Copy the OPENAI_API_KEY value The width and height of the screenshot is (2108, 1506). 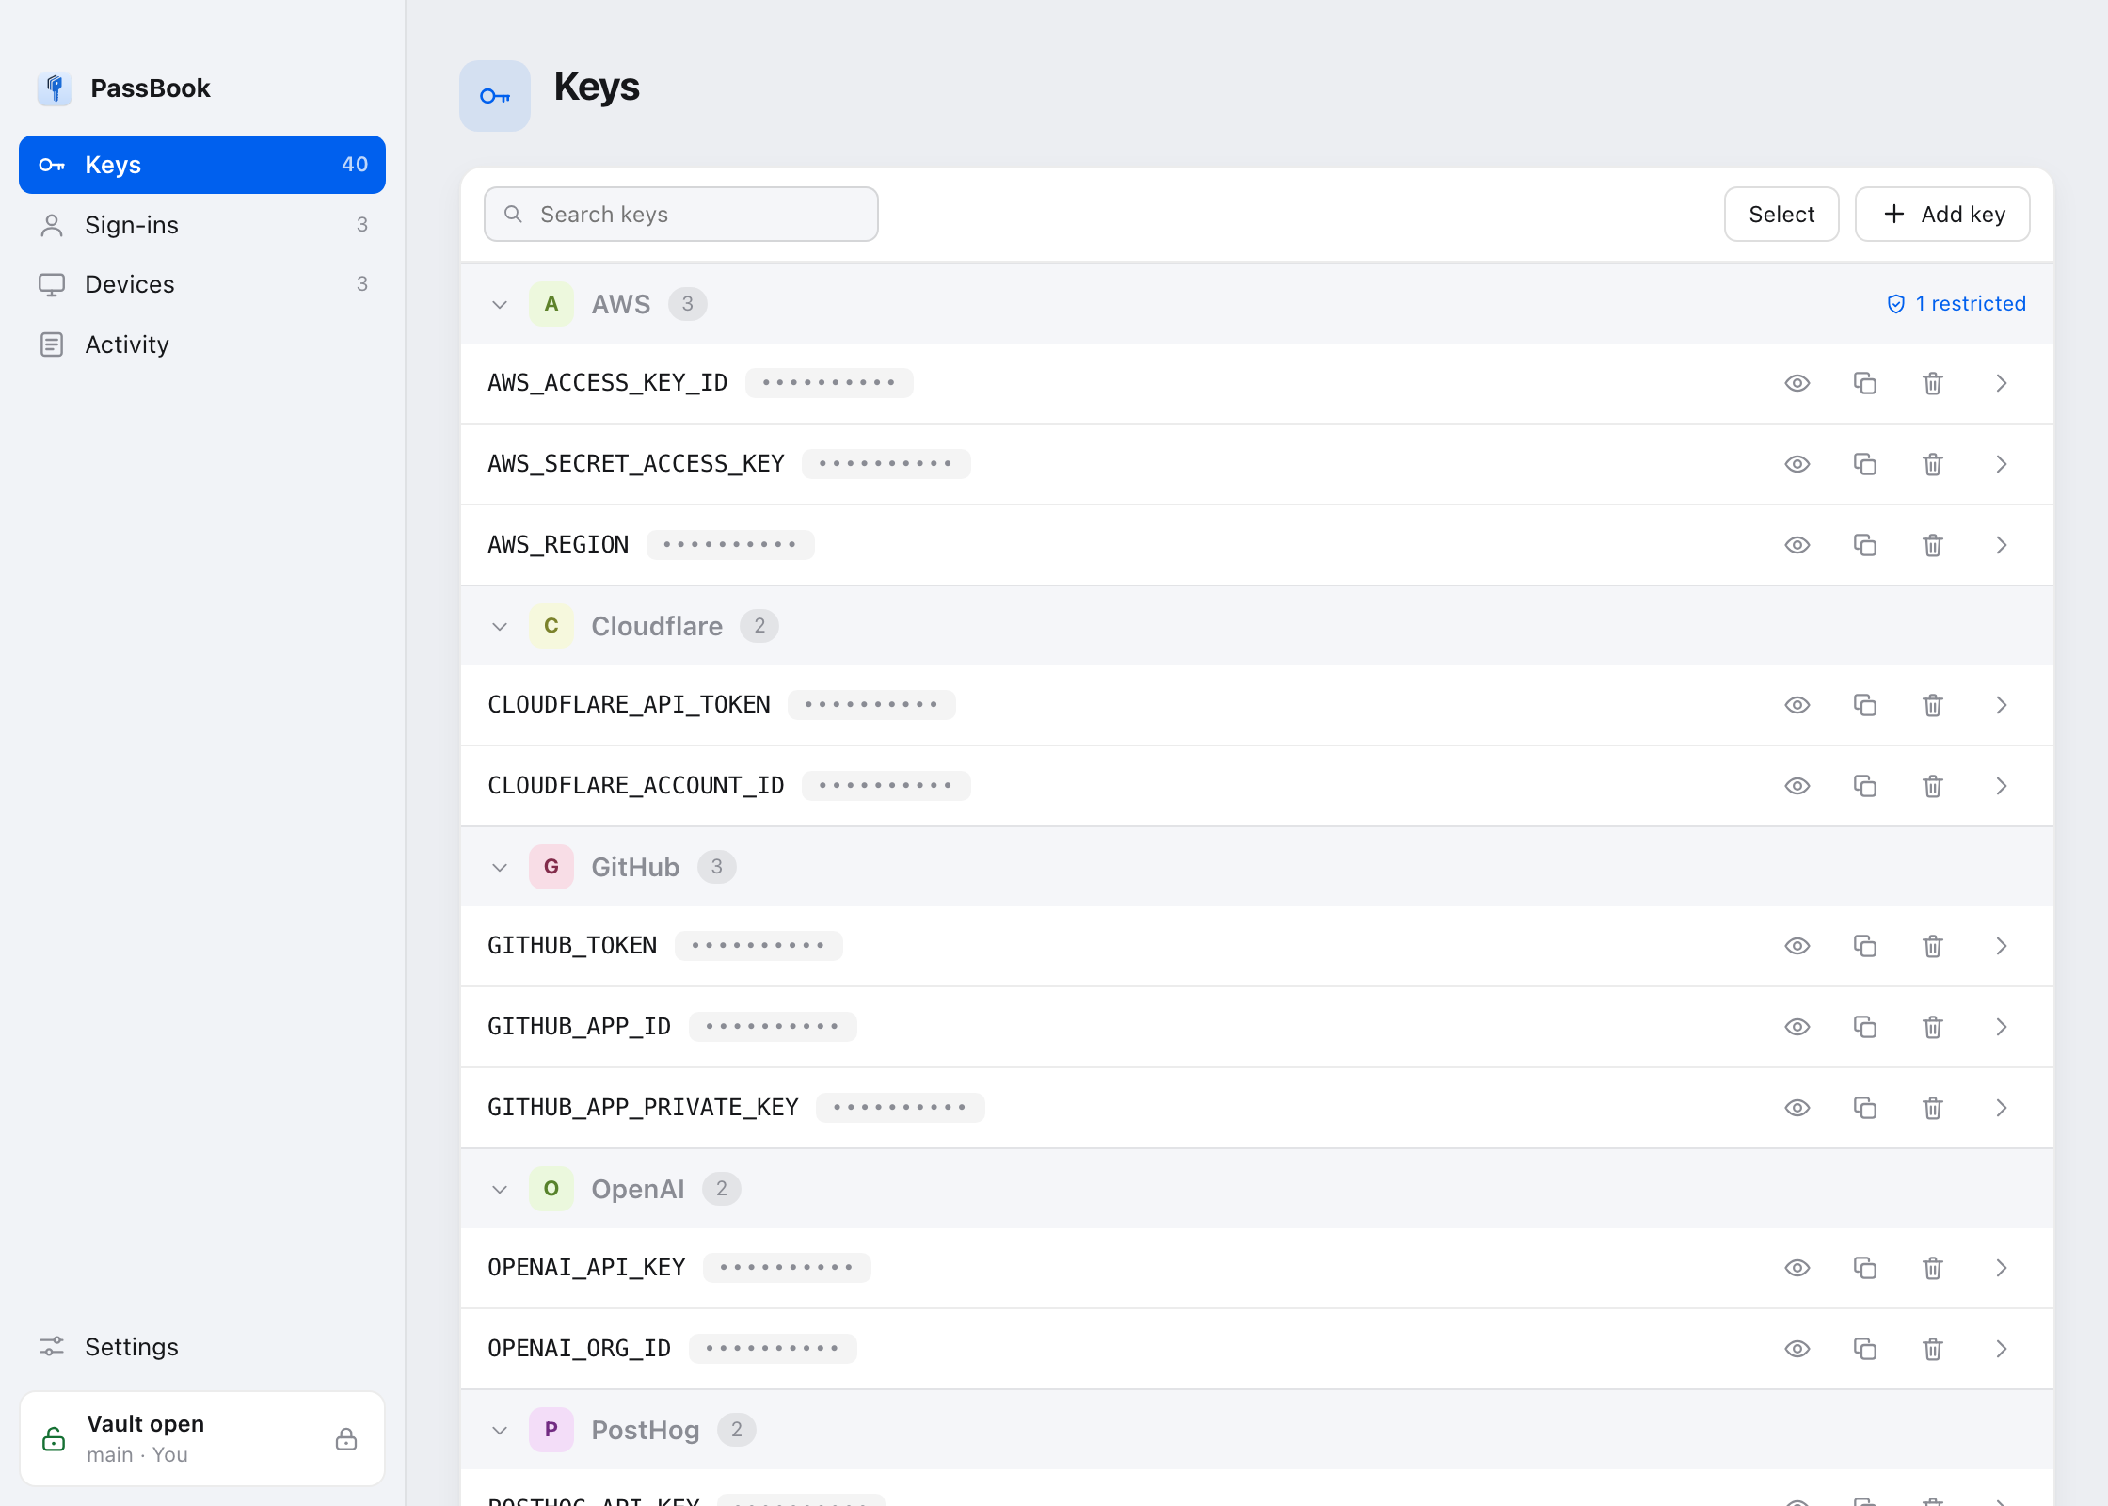pyautogui.click(x=1864, y=1268)
